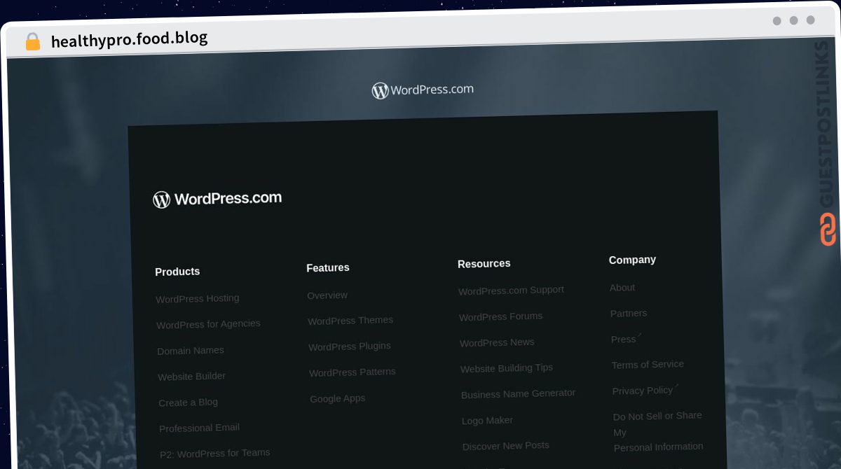Image resolution: width=841 pixels, height=469 pixels.
Task: Click the WordPress.com logo in the footer panel
Action: (217, 199)
